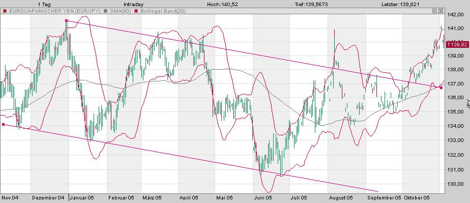Click the SMA(90) gray legend square
Screen dimensions: 470x203
click(x=106, y=11)
